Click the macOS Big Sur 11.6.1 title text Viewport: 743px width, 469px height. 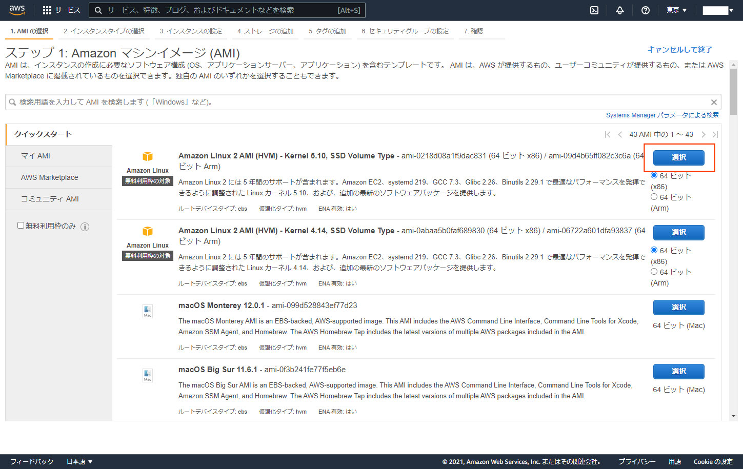[x=218, y=370]
